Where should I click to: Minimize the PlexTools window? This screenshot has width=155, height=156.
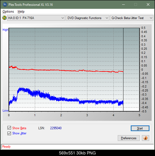pos(123,5)
